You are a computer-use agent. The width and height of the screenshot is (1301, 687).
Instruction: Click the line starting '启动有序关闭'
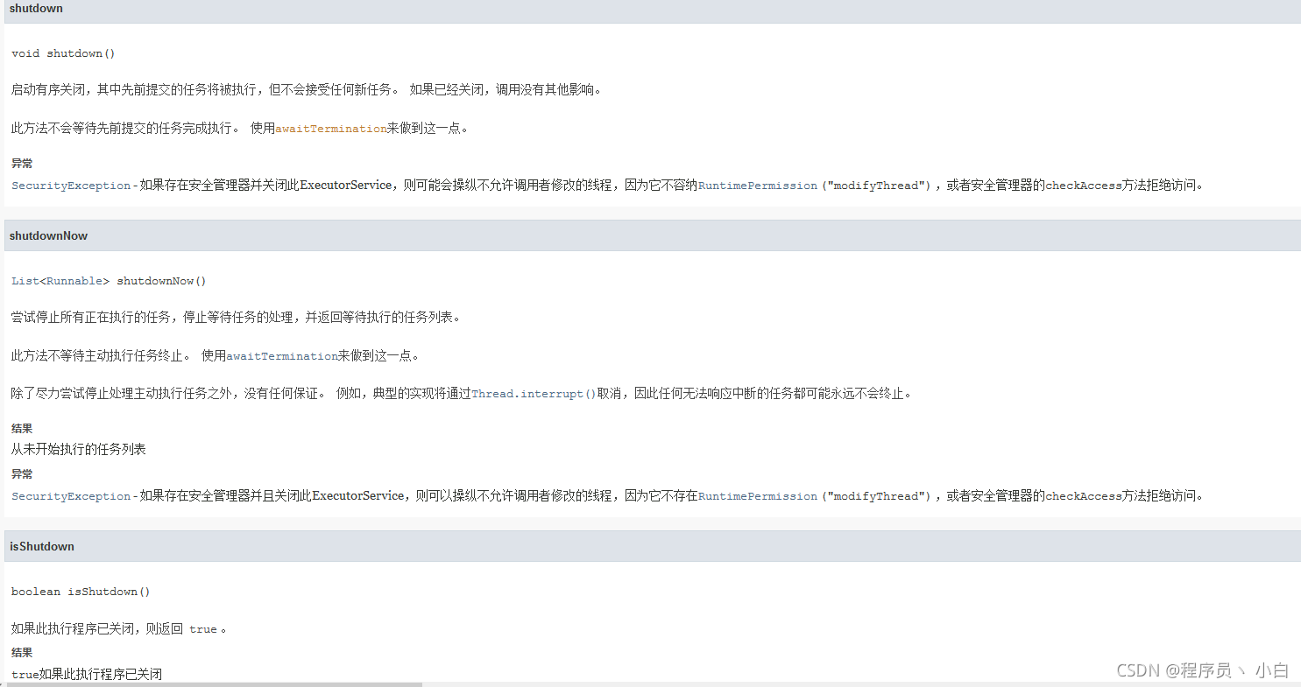point(307,89)
